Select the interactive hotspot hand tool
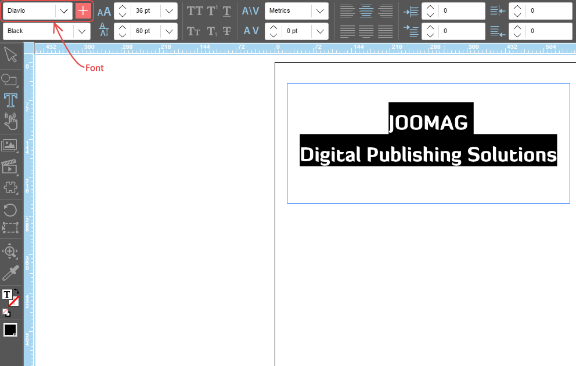 [x=10, y=121]
